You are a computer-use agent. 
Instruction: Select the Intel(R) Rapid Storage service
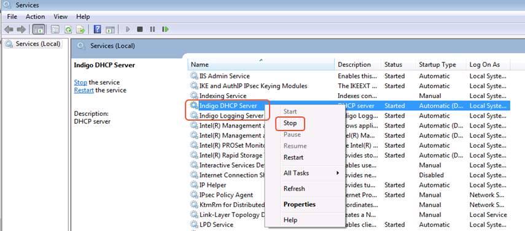[x=231, y=155]
